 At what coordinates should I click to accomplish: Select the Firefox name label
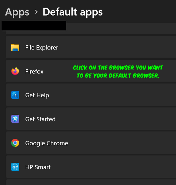pyautogui.click(x=34, y=71)
